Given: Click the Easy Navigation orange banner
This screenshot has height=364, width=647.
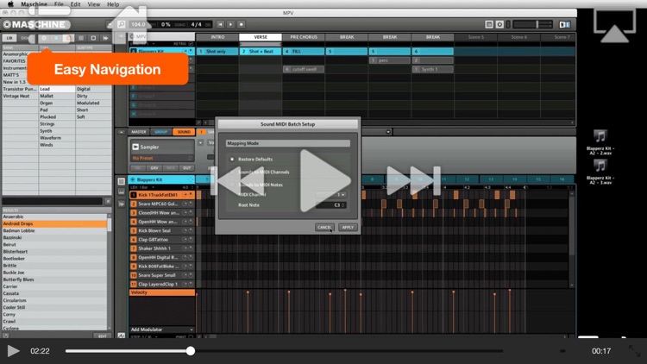Looking at the screenshot, I should point(108,69).
